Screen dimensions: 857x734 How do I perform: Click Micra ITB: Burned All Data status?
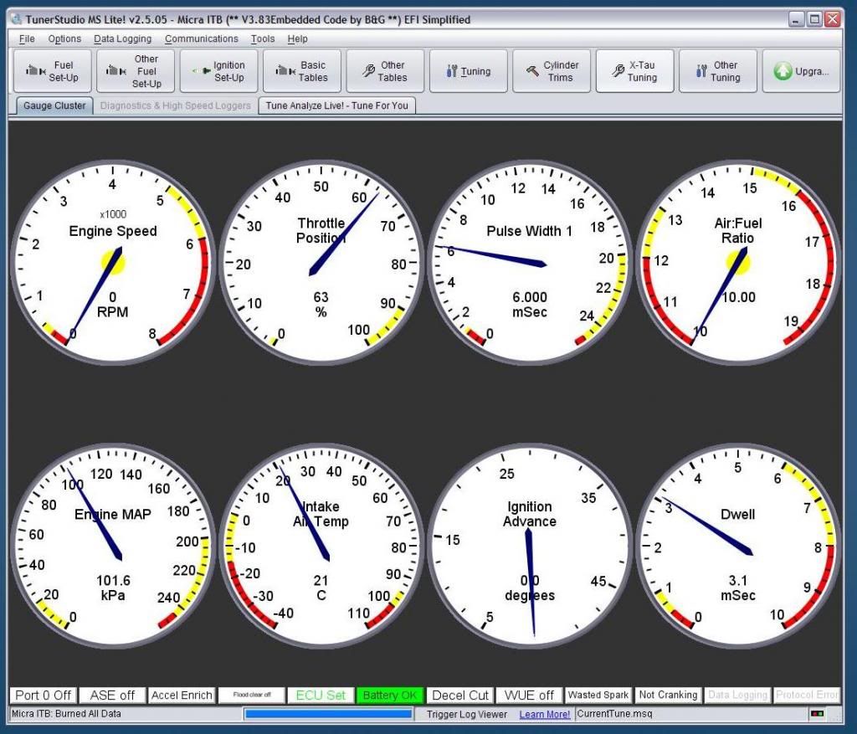(x=66, y=714)
